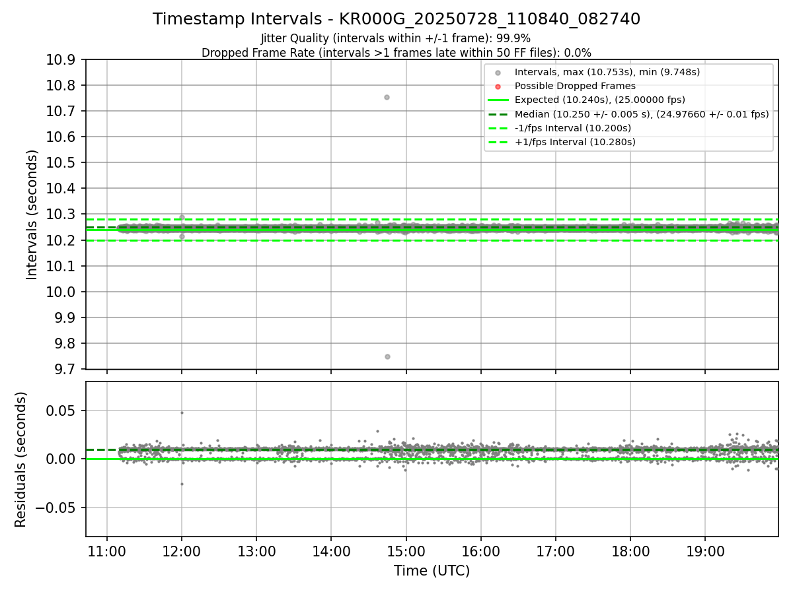
Task: Click the solid green line sample beside 'Expected' legend entry
Action: coord(498,100)
